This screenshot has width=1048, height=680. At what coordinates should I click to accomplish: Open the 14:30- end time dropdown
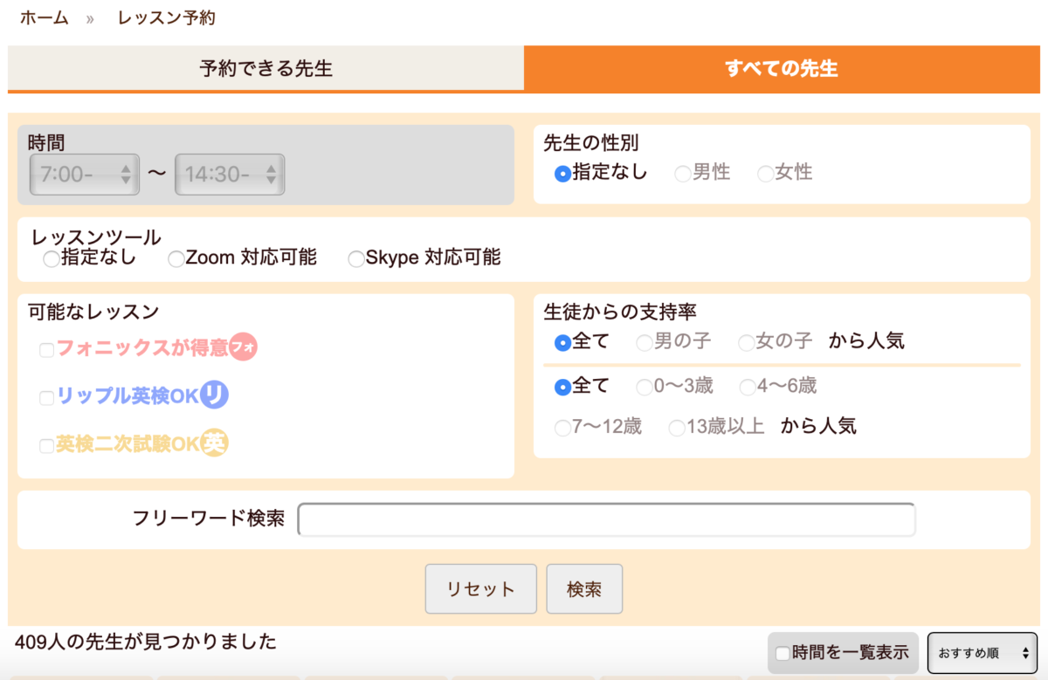coord(230,174)
